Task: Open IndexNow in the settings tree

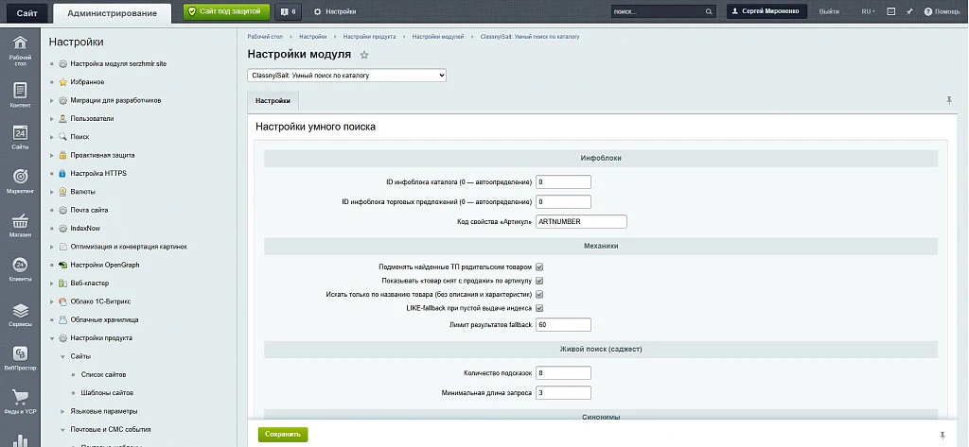Action: [x=85, y=229]
